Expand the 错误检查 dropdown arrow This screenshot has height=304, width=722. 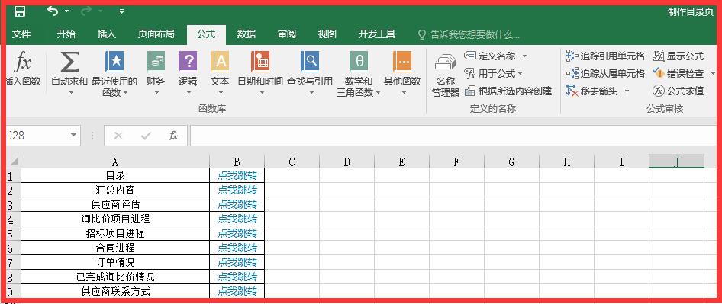point(714,74)
